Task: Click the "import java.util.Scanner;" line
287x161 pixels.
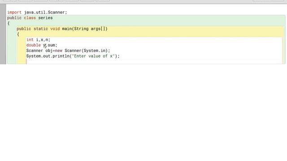Action: click(x=37, y=13)
